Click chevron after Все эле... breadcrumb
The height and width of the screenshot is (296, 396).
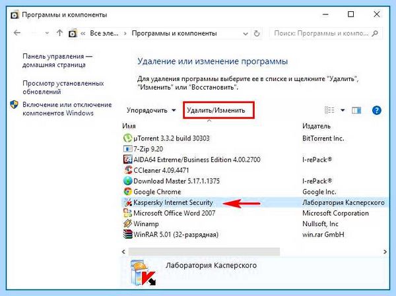(x=125, y=34)
